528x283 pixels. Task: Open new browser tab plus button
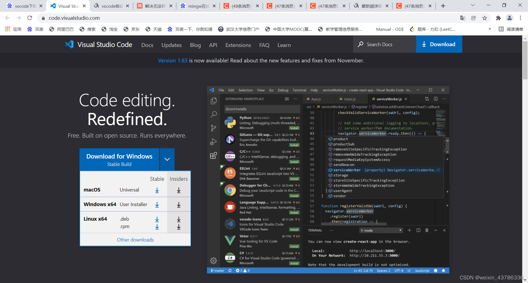pos(443,6)
